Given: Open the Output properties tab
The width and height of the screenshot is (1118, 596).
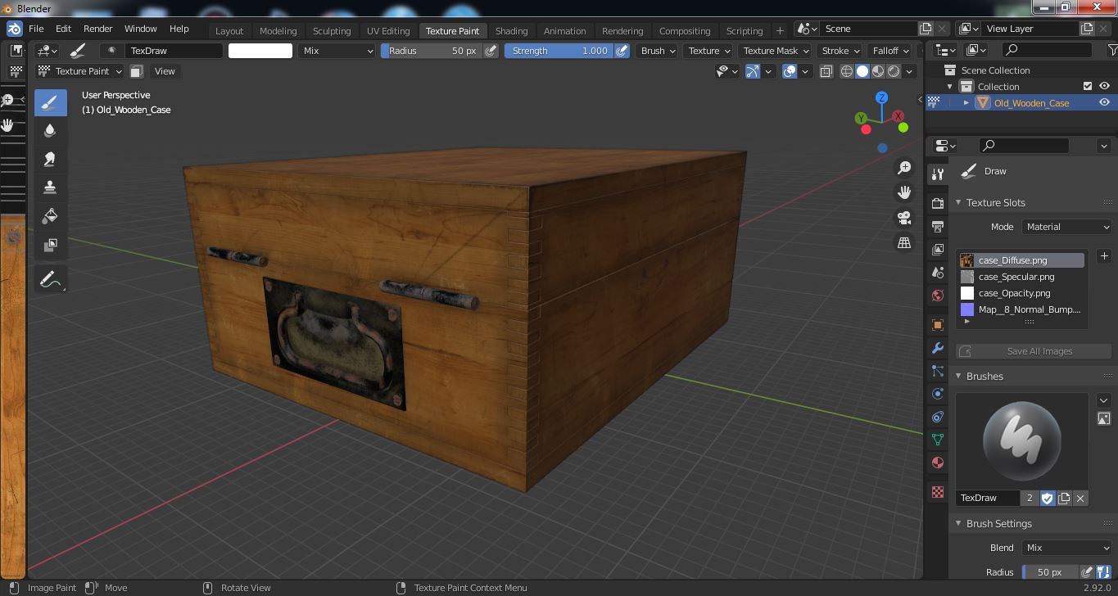Looking at the screenshot, I should [938, 226].
